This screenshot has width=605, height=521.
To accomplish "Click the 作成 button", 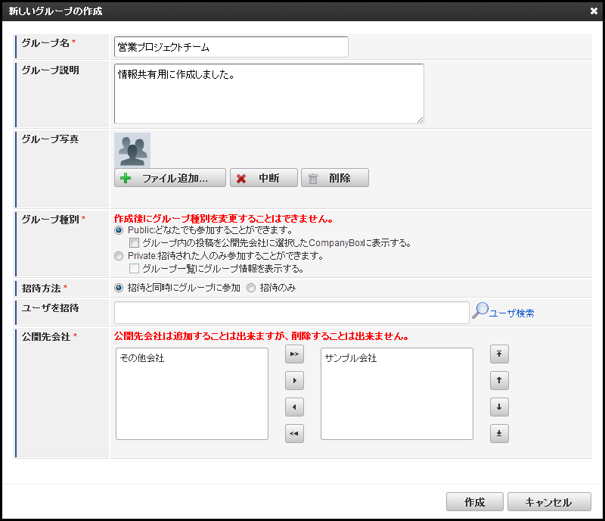I will (x=475, y=501).
